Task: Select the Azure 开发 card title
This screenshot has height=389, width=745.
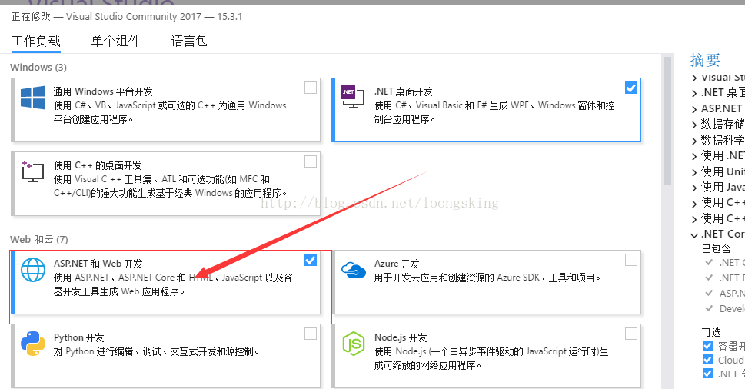Action: (x=397, y=264)
